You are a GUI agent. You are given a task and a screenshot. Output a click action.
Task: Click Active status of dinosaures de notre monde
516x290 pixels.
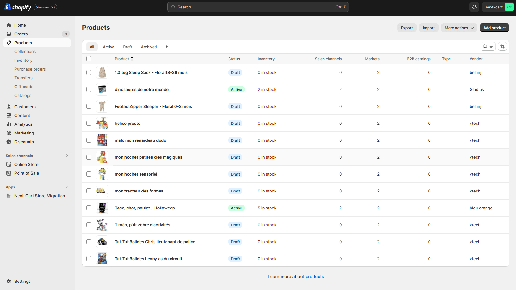pyautogui.click(x=236, y=89)
